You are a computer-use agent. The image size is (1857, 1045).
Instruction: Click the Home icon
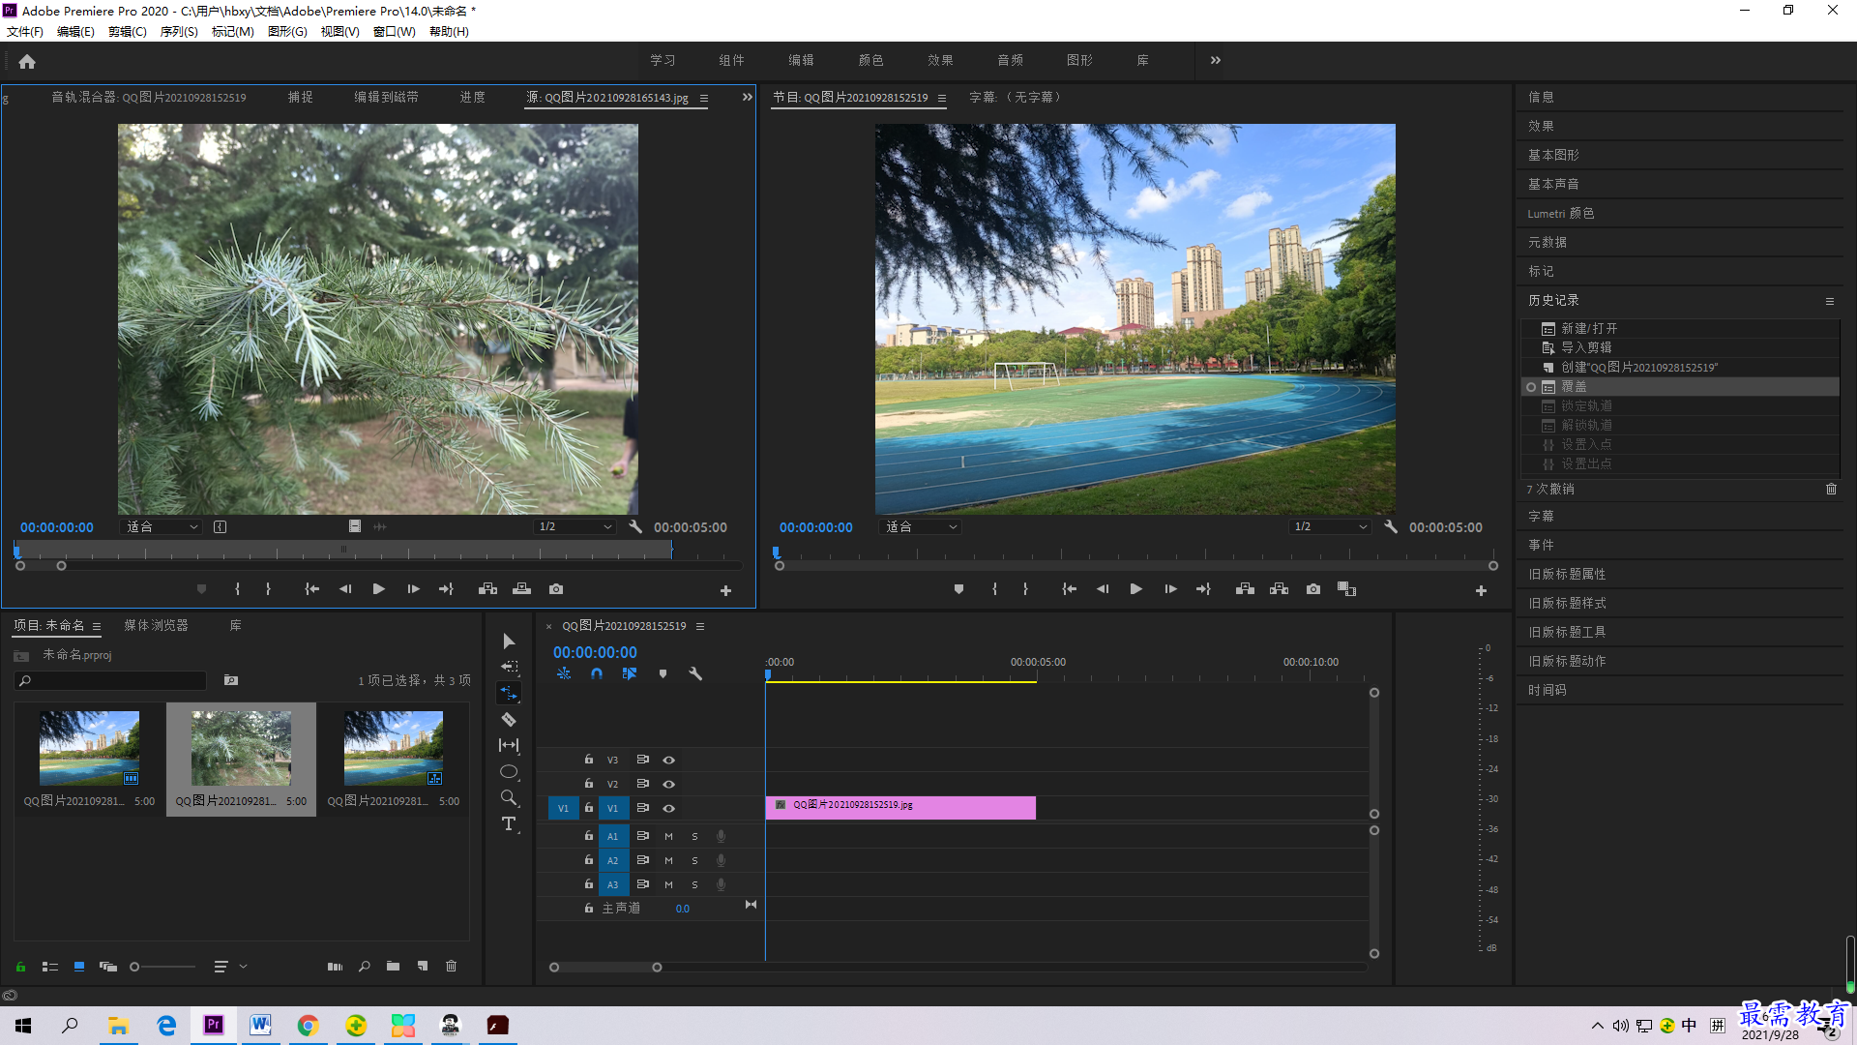27,61
